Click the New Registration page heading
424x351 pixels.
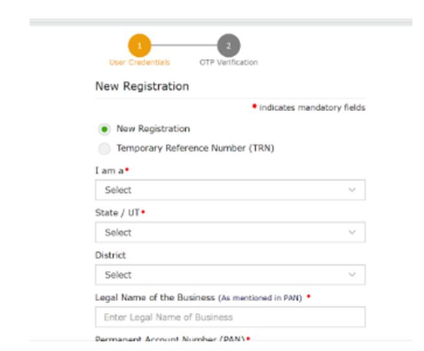(142, 87)
